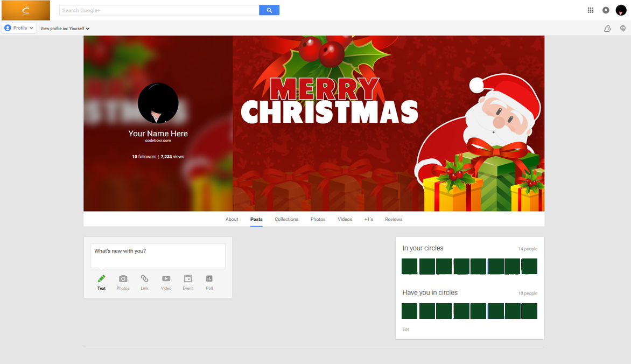Viewport: 631px width, 364px height.
Task: Click the Your Name Here heading
Action: point(158,134)
